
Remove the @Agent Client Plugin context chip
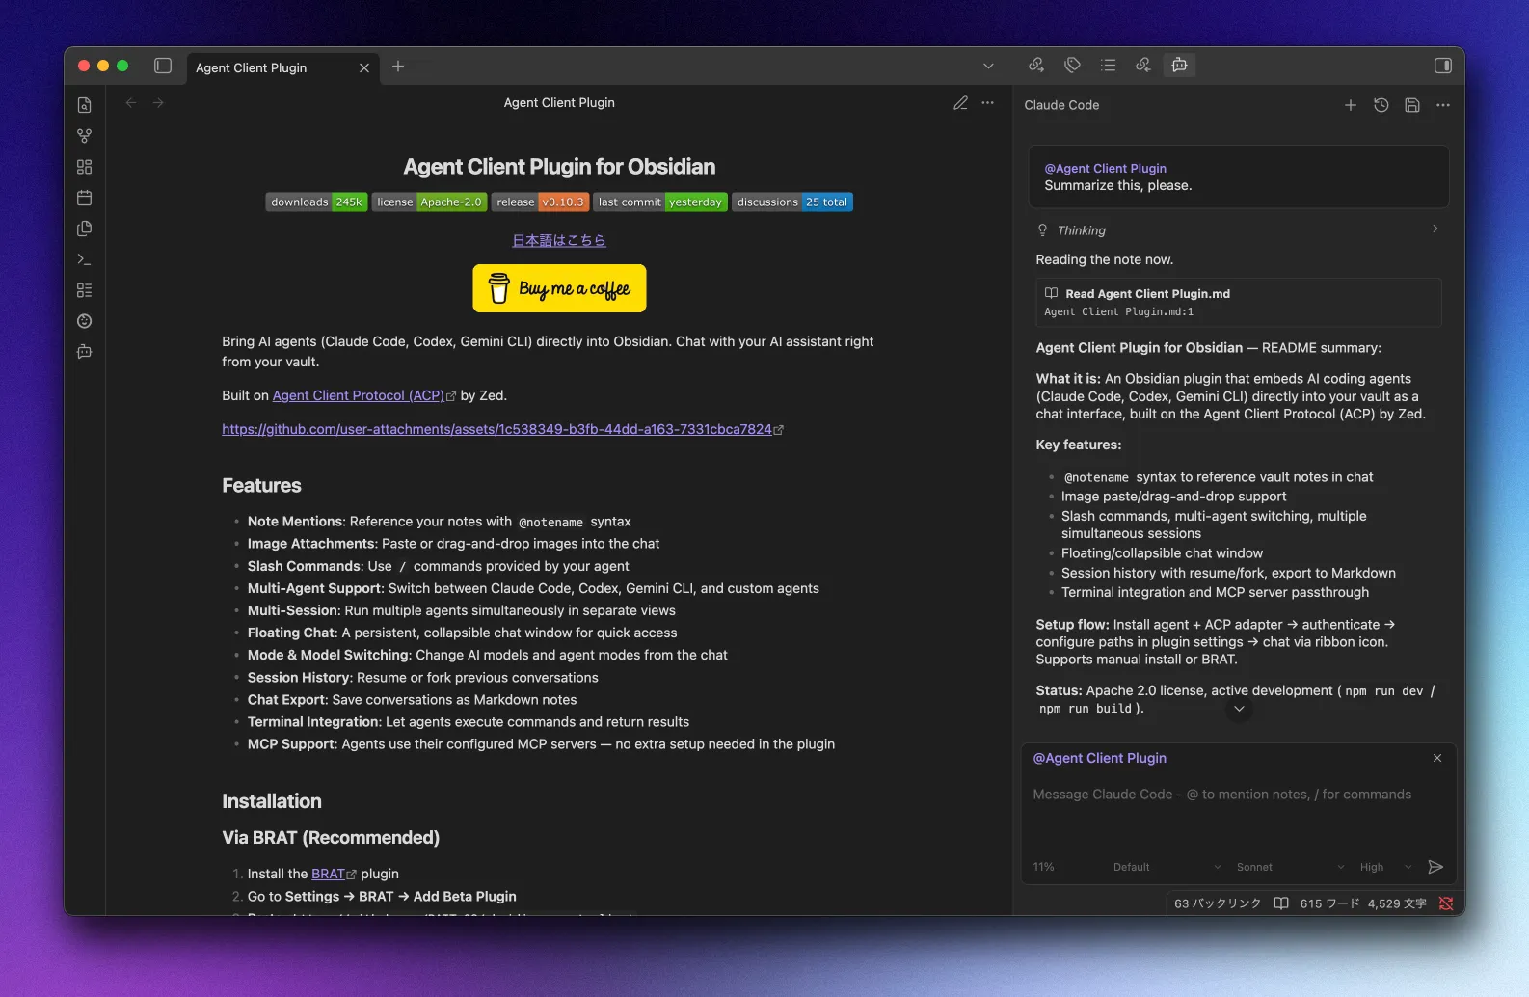click(x=1437, y=758)
